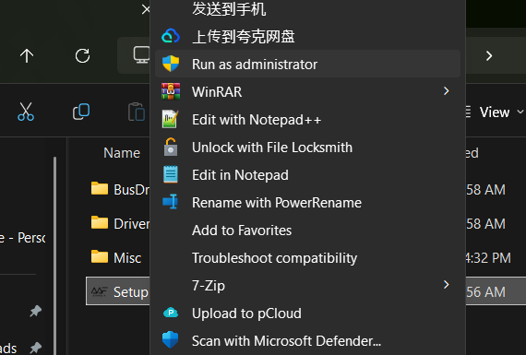
Task: Click the Notepad++ icon
Action: click(171, 119)
